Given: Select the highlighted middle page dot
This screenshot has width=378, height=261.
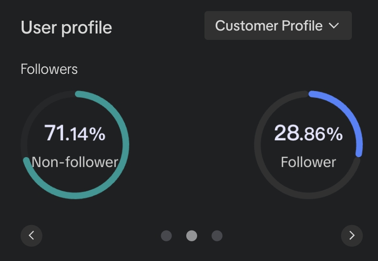Looking at the screenshot, I should [192, 236].
